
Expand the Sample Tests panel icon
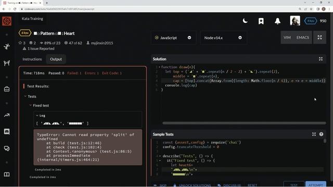[x=314, y=134]
